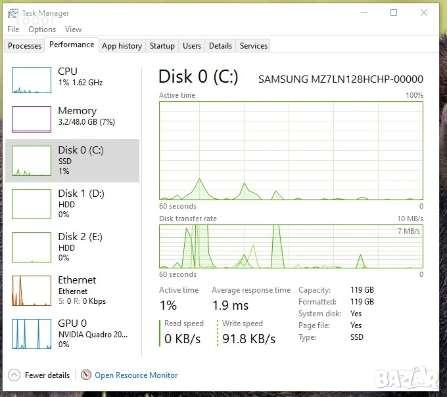Switch to the Services tab
Image resolution: width=447 pixels, height=397 pixels.
click(x=254, y=46)
